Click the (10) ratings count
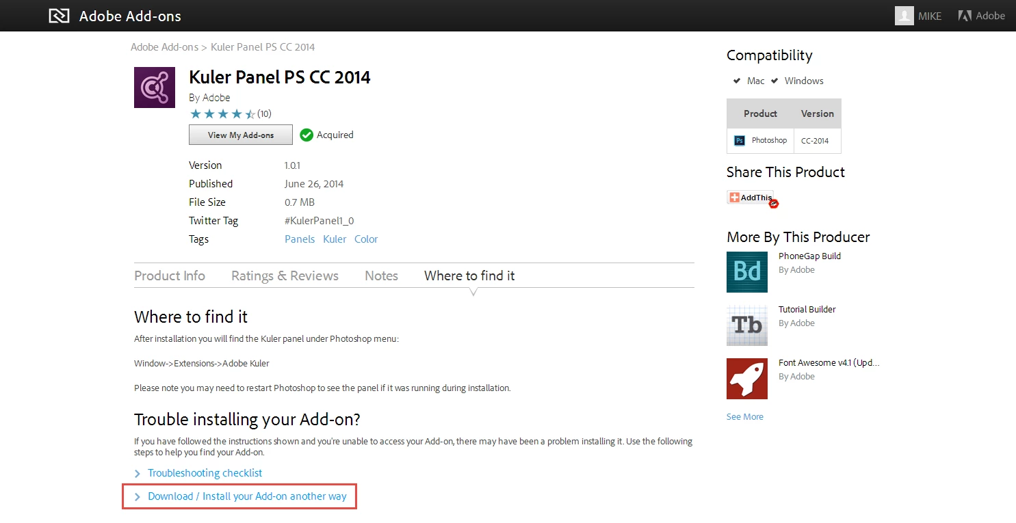Image resolution: width=1016 pixels, height=523 pixels. pos(264,114)
